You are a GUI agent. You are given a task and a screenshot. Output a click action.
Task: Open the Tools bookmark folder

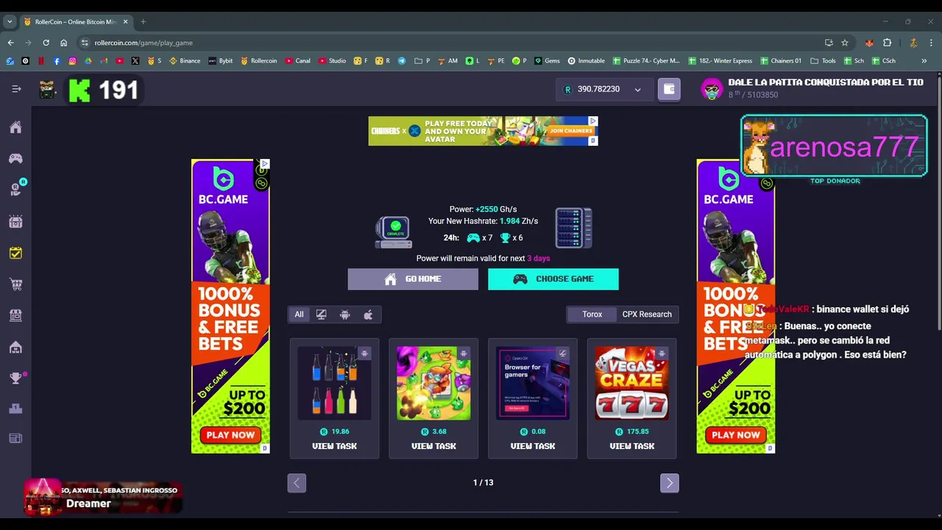click(823, 60)
